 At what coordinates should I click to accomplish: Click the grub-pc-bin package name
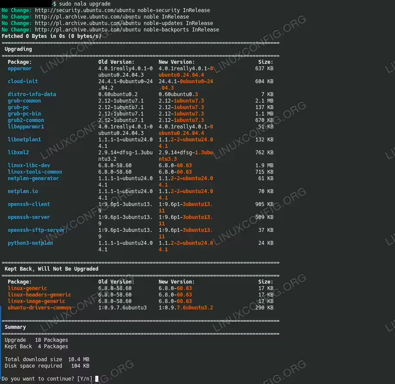[24, 114]
